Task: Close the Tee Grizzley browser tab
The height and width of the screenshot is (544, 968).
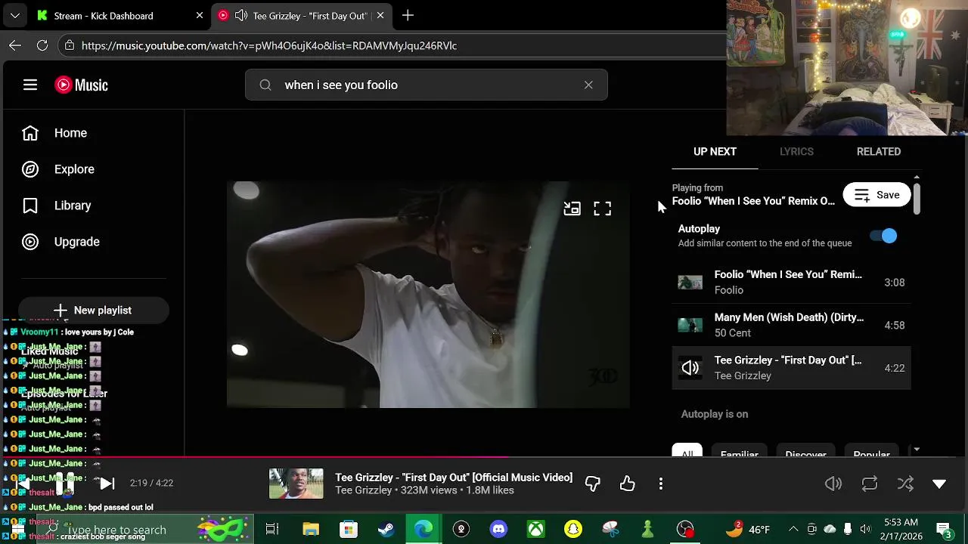Action: 380,15
